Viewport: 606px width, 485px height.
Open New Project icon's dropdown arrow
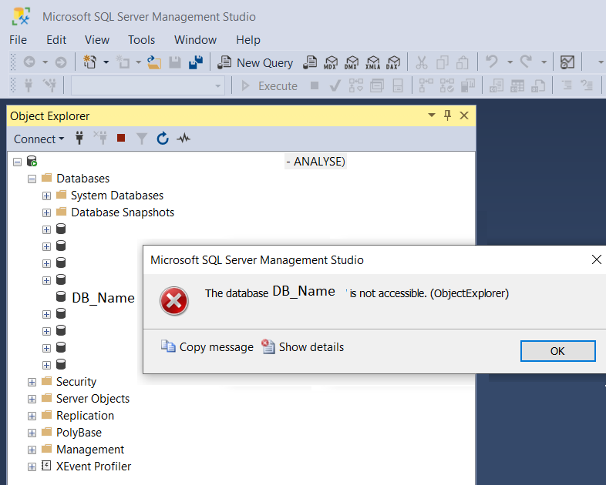tap(106, 62)
